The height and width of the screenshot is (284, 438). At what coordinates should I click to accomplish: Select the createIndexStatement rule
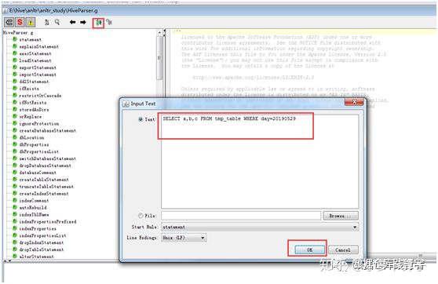click(x=44, y=193)
